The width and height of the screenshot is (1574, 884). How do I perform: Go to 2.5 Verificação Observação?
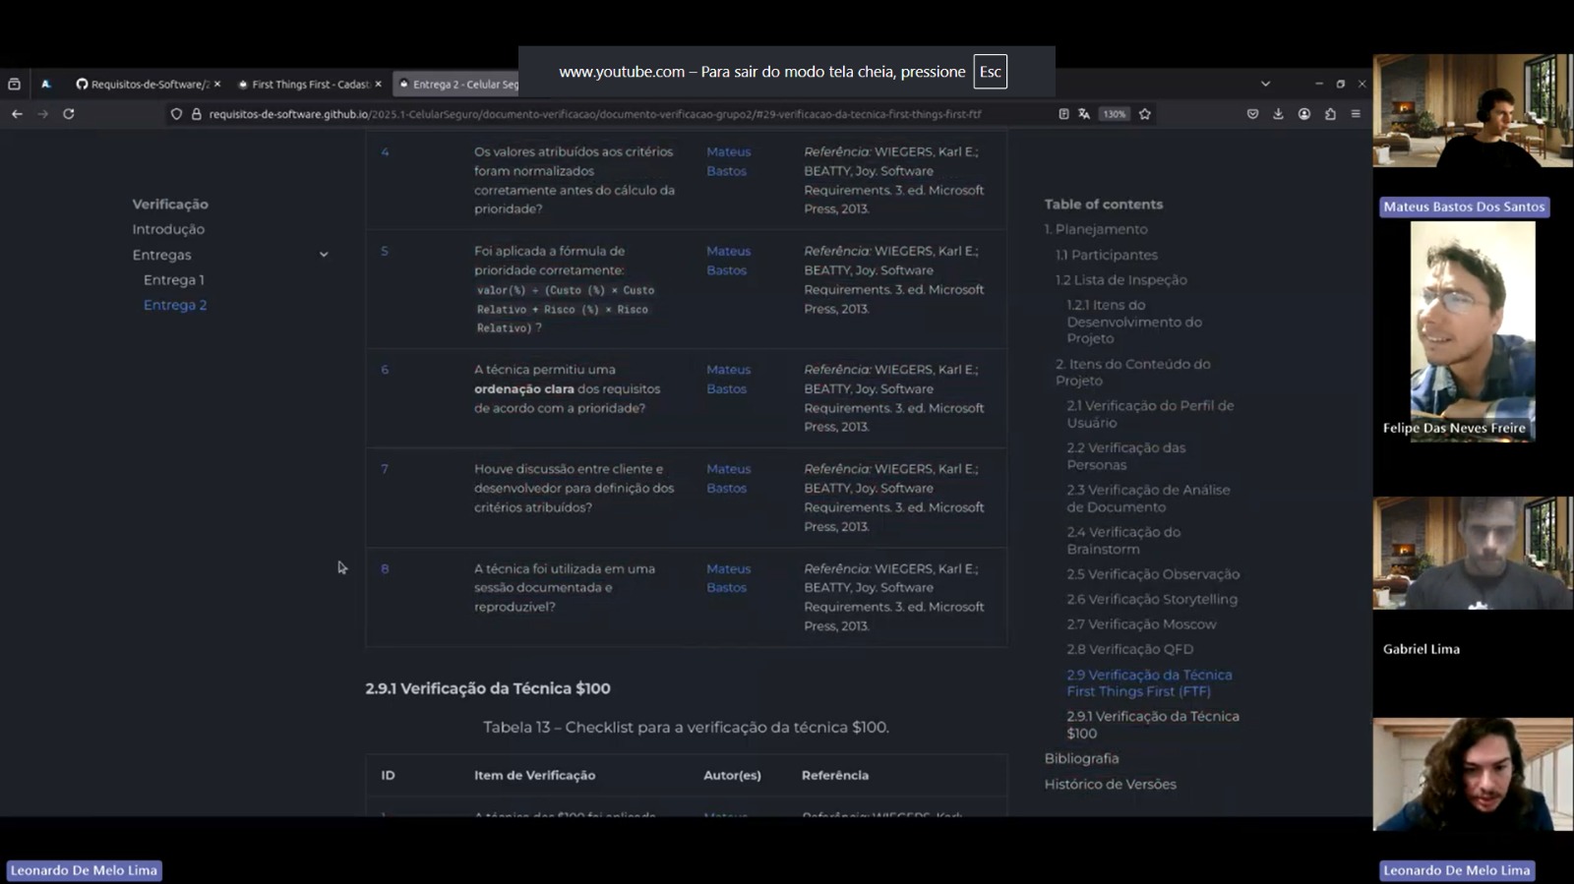[1153, 574]
